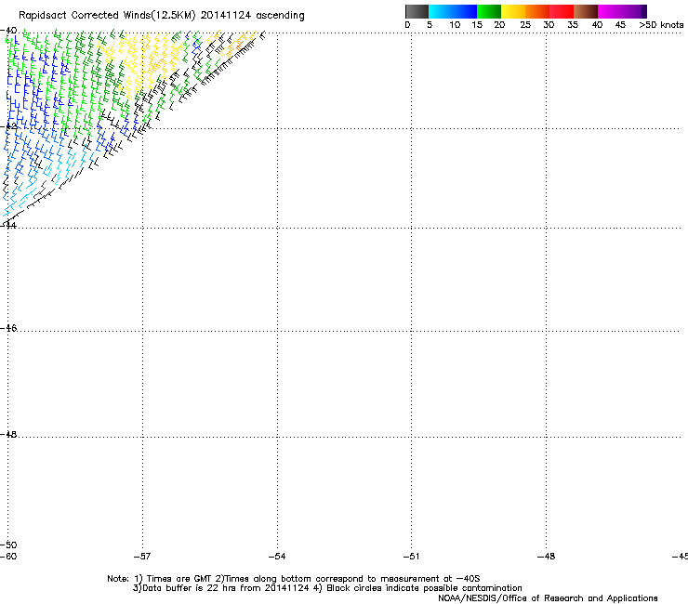688x604 pixels.
Task: Click the '20141124 ascending' title text
Action: pyautogui.click(x=252, y=16)
